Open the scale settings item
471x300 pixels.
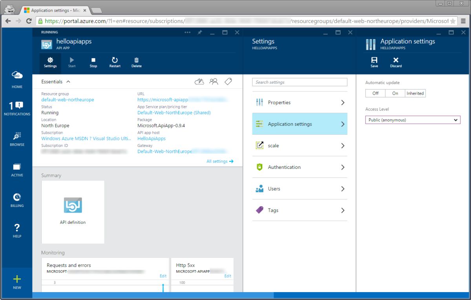click(x=300, y=146)
